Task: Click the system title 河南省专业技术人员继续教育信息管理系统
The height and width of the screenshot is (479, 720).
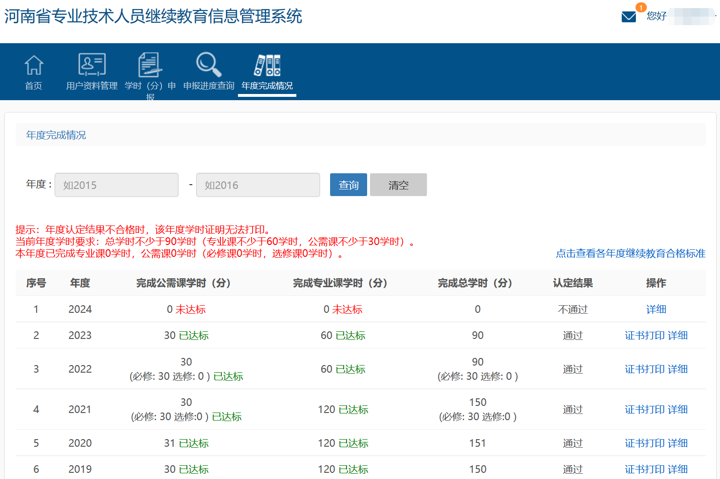Action: click(x=153, y=16)
